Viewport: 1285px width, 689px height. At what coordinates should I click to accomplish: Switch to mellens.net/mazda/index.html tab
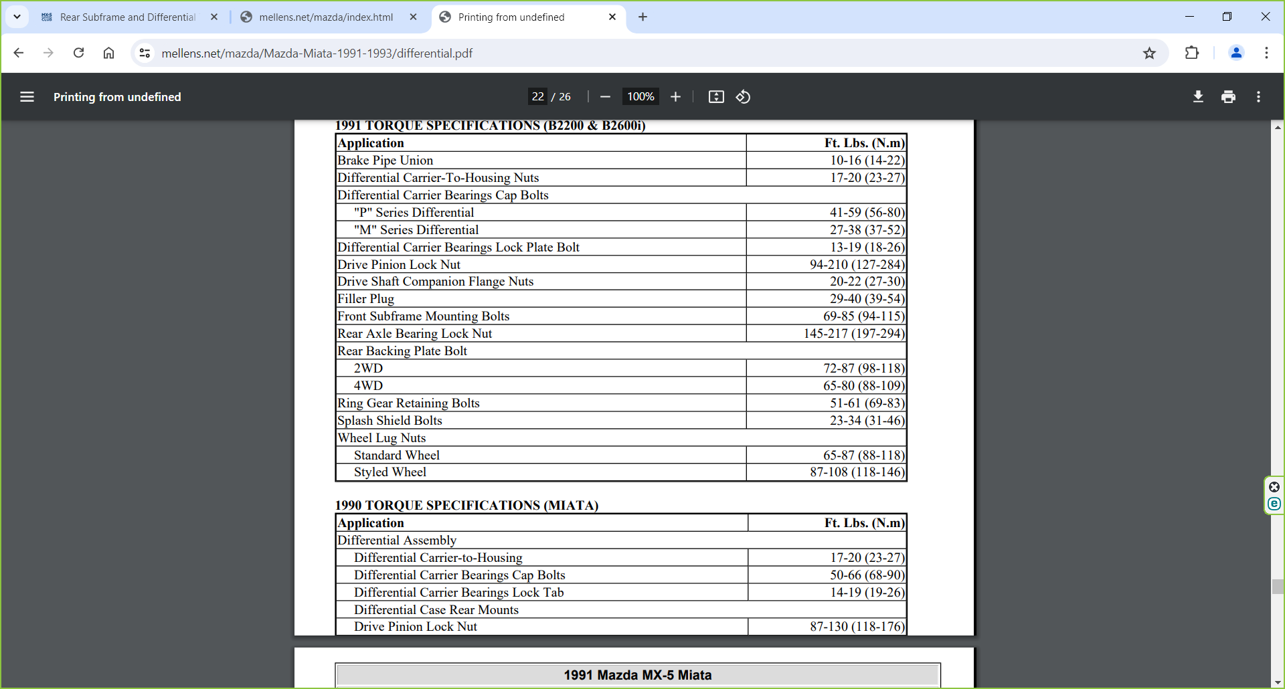326,17
